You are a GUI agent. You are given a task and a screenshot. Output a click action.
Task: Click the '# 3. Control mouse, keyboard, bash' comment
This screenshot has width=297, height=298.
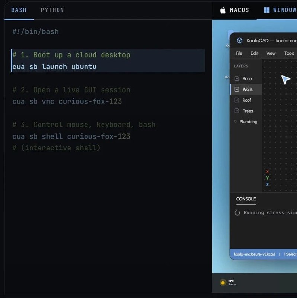[84, 125]
